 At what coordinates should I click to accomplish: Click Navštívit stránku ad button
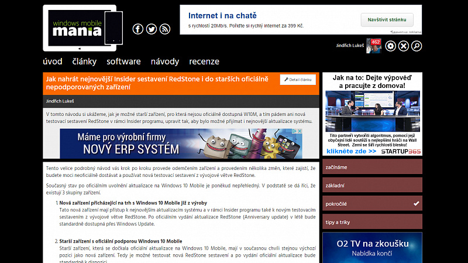(387, 20)
